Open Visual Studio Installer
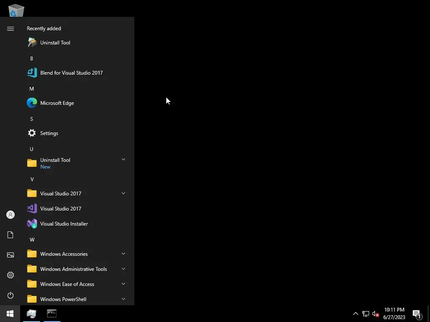This screenshot has height=322, width=430. coord(77,224)
